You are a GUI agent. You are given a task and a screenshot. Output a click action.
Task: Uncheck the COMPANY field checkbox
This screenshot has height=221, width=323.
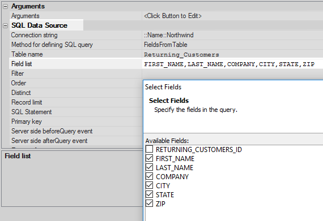(x=150, y=176)
